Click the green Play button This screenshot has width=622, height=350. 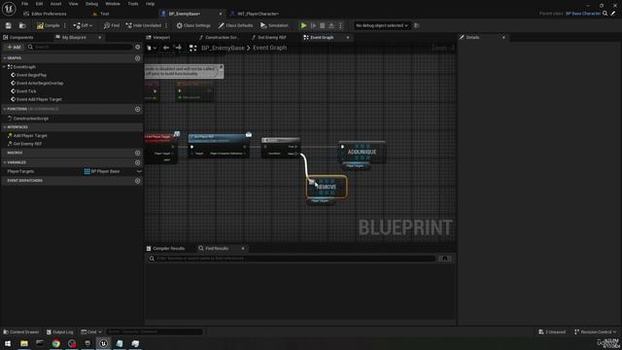point(303,25)
